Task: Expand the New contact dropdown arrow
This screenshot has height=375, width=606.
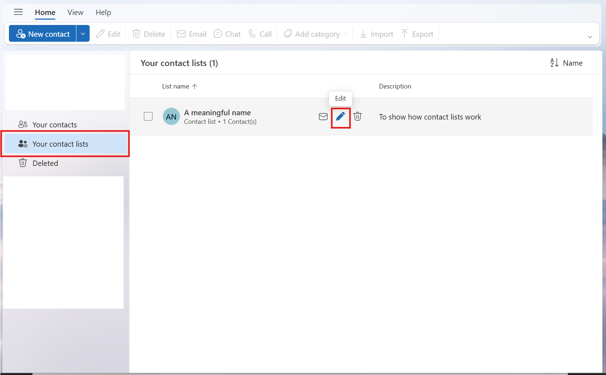Action: tap(83, 33)
